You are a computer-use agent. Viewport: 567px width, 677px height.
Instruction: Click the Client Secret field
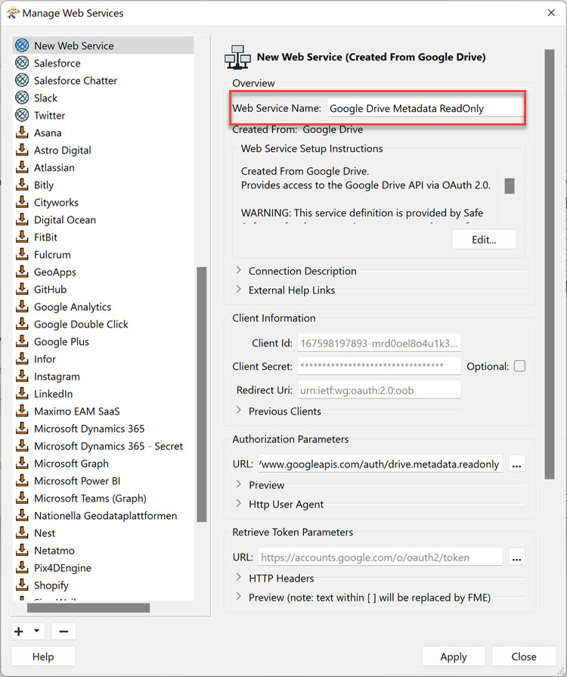click(x=379, y=366)
